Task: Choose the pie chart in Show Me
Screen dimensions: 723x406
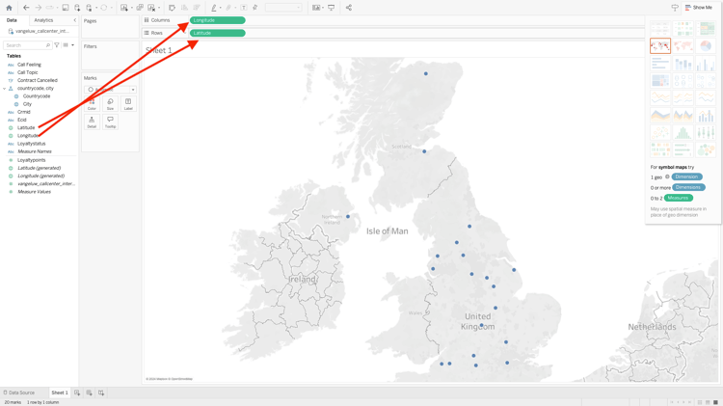Action: [706, 45]
